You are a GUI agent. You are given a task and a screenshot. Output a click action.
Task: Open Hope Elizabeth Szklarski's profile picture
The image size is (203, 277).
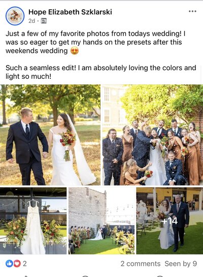[15, 16]
